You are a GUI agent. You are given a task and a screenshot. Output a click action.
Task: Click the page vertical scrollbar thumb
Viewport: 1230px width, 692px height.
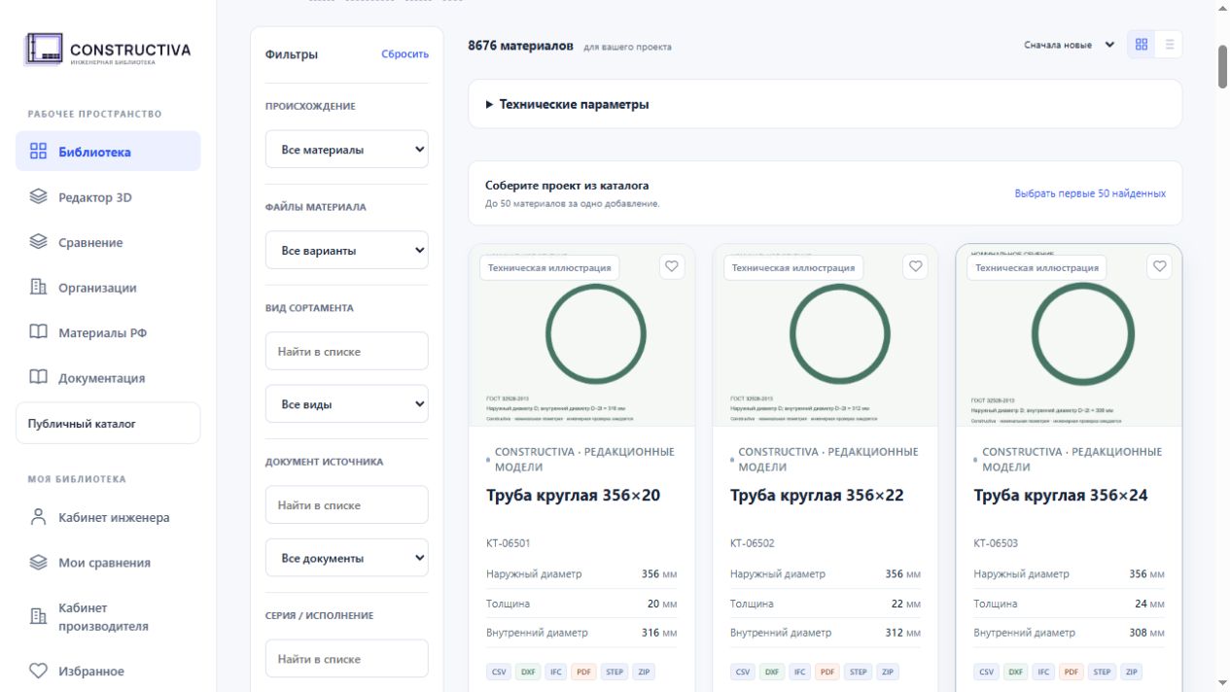tap(1222, 67)
